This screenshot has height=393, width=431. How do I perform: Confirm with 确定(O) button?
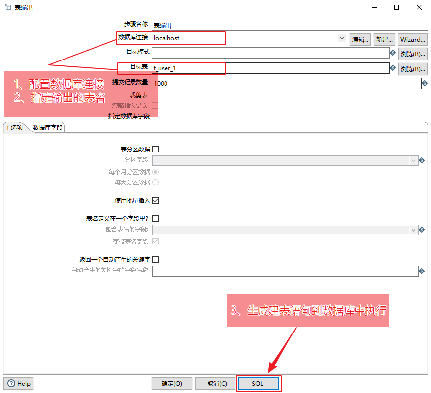tap(172, 383)
